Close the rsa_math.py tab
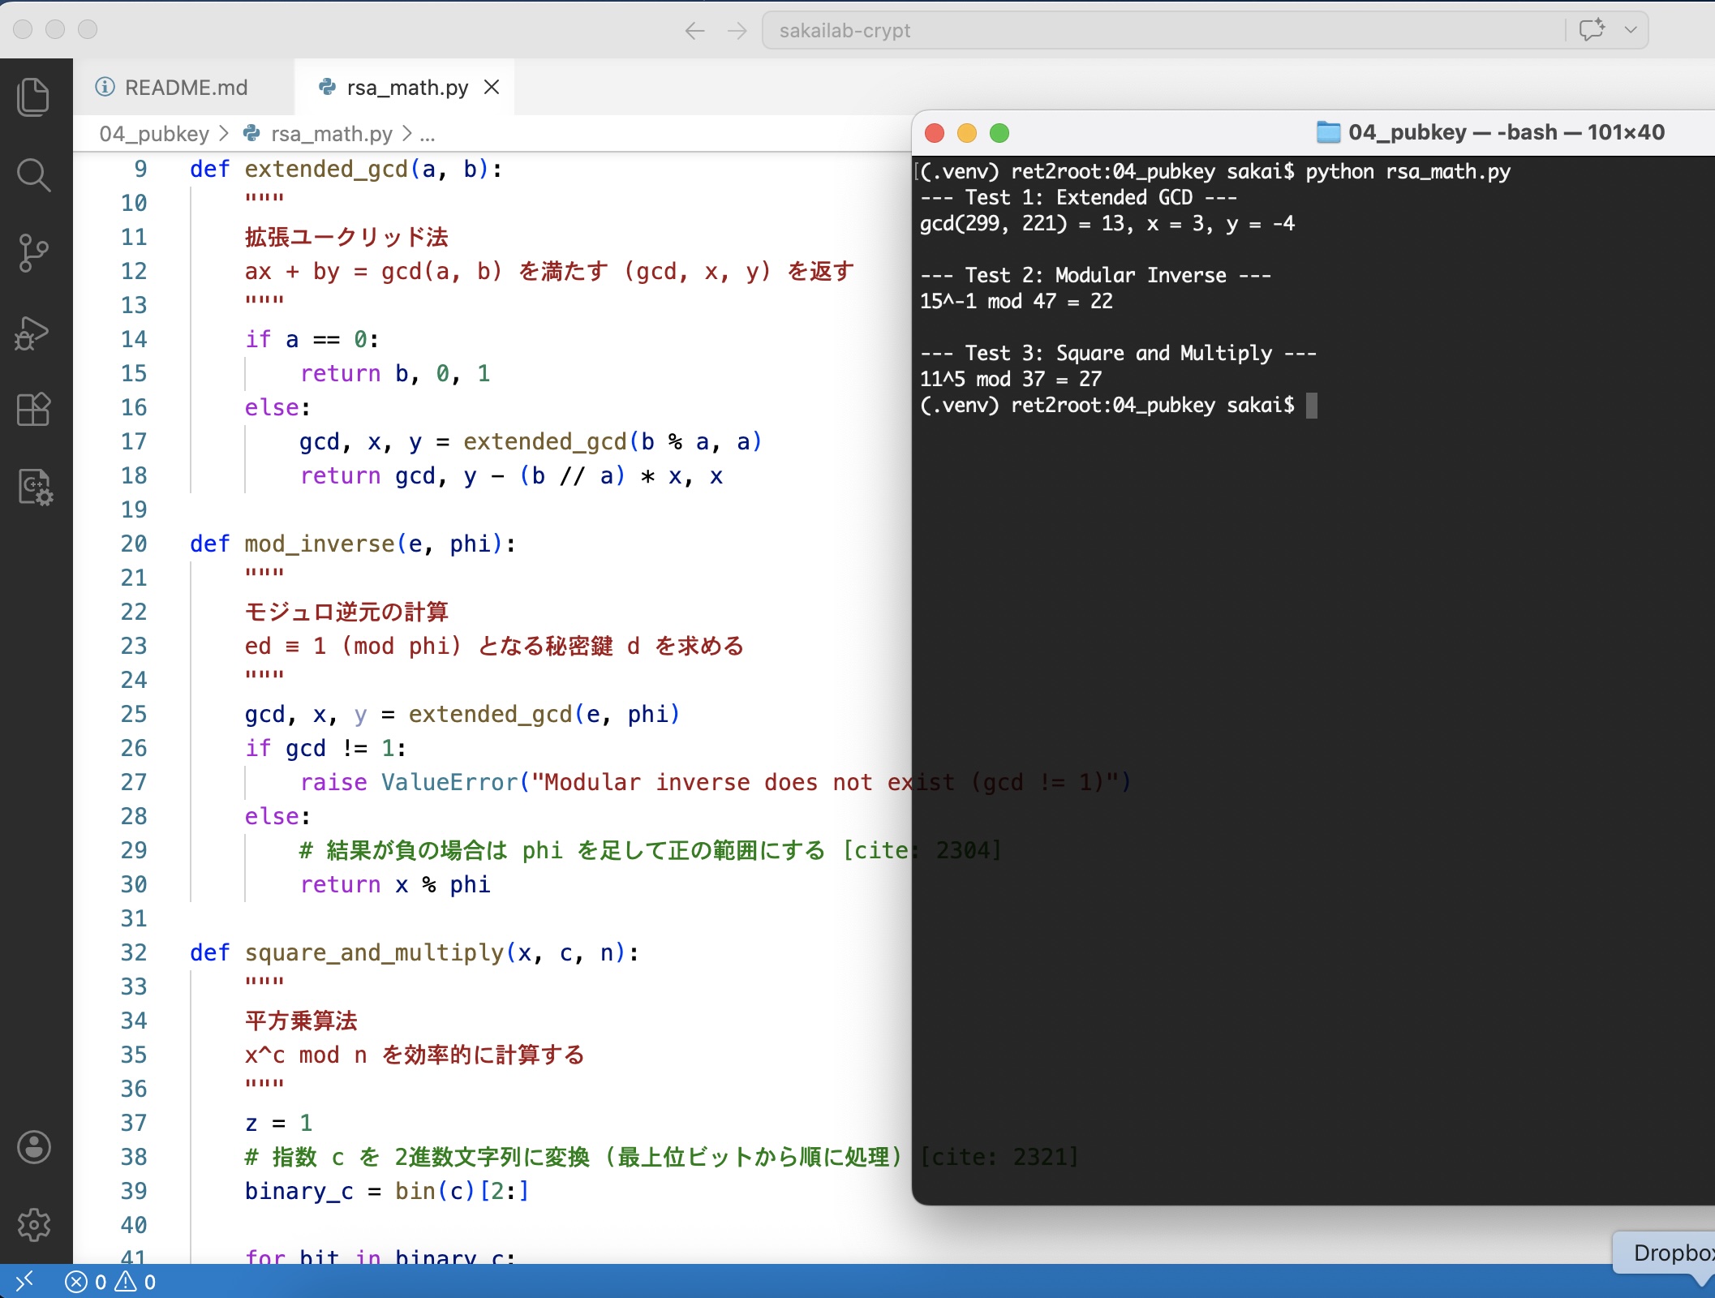This screenshot has width=1715, height=1298. [x=492, y=87]
